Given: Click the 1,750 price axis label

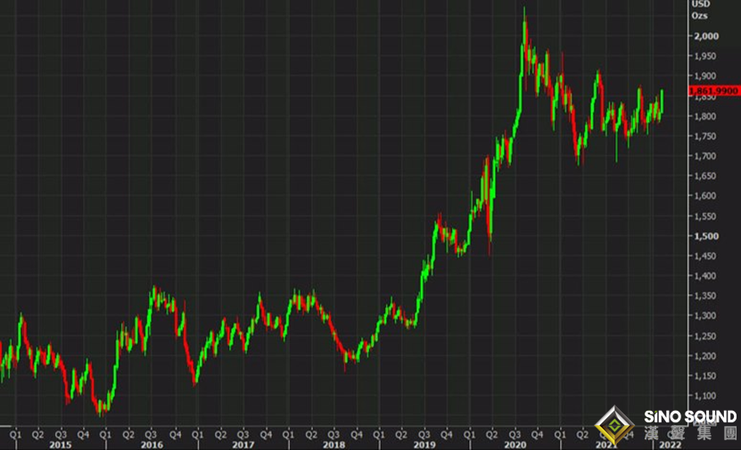Looking at the screenshot, I should (x=704, y=135).
